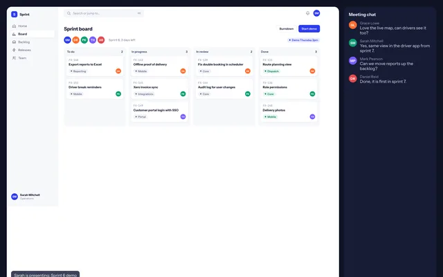This screenshot has width=443, height=277.
Task: Select Board in the sidebar
Action: coord(33,34)
